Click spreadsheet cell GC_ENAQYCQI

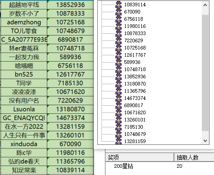[24, 118]
